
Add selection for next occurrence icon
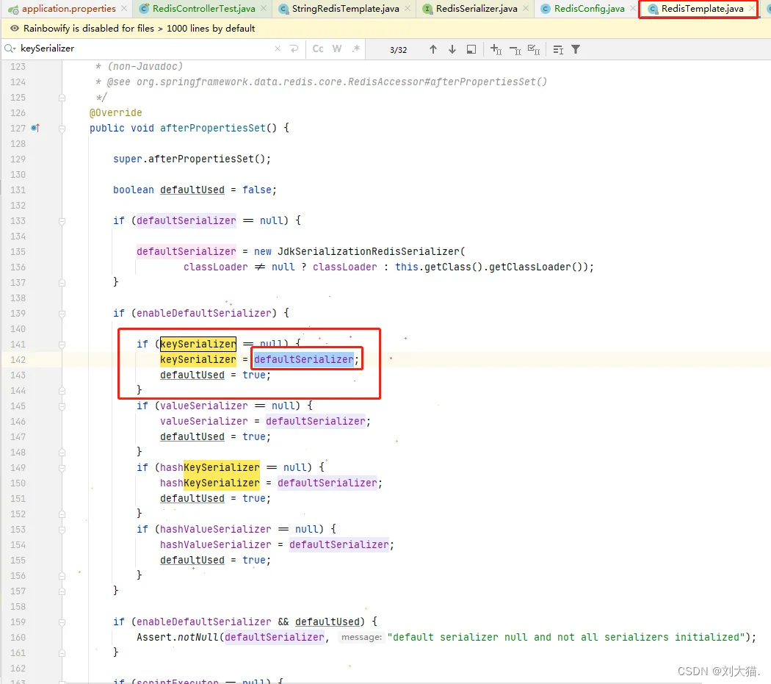coord(496,49)
